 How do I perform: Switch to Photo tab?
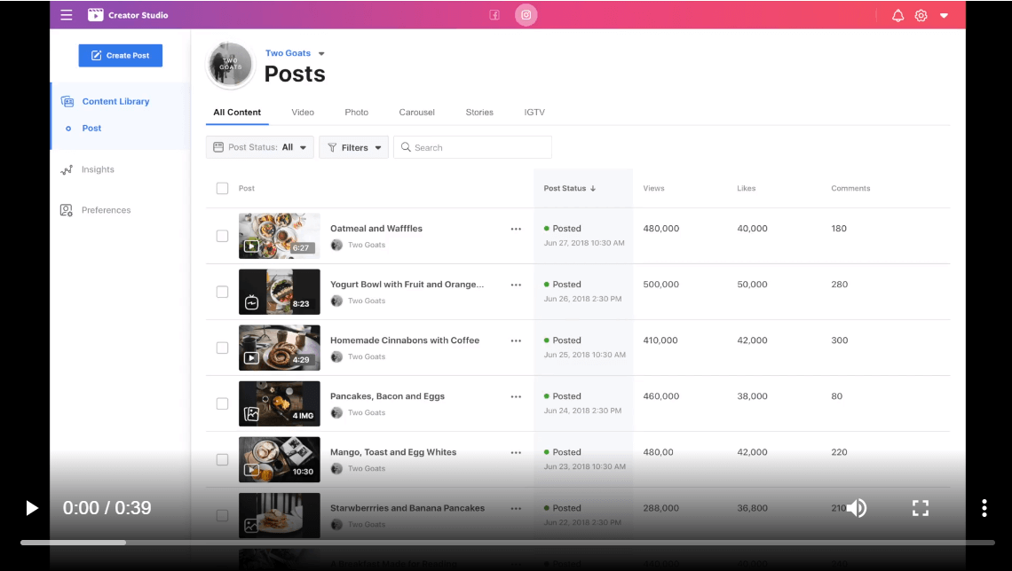356,112
